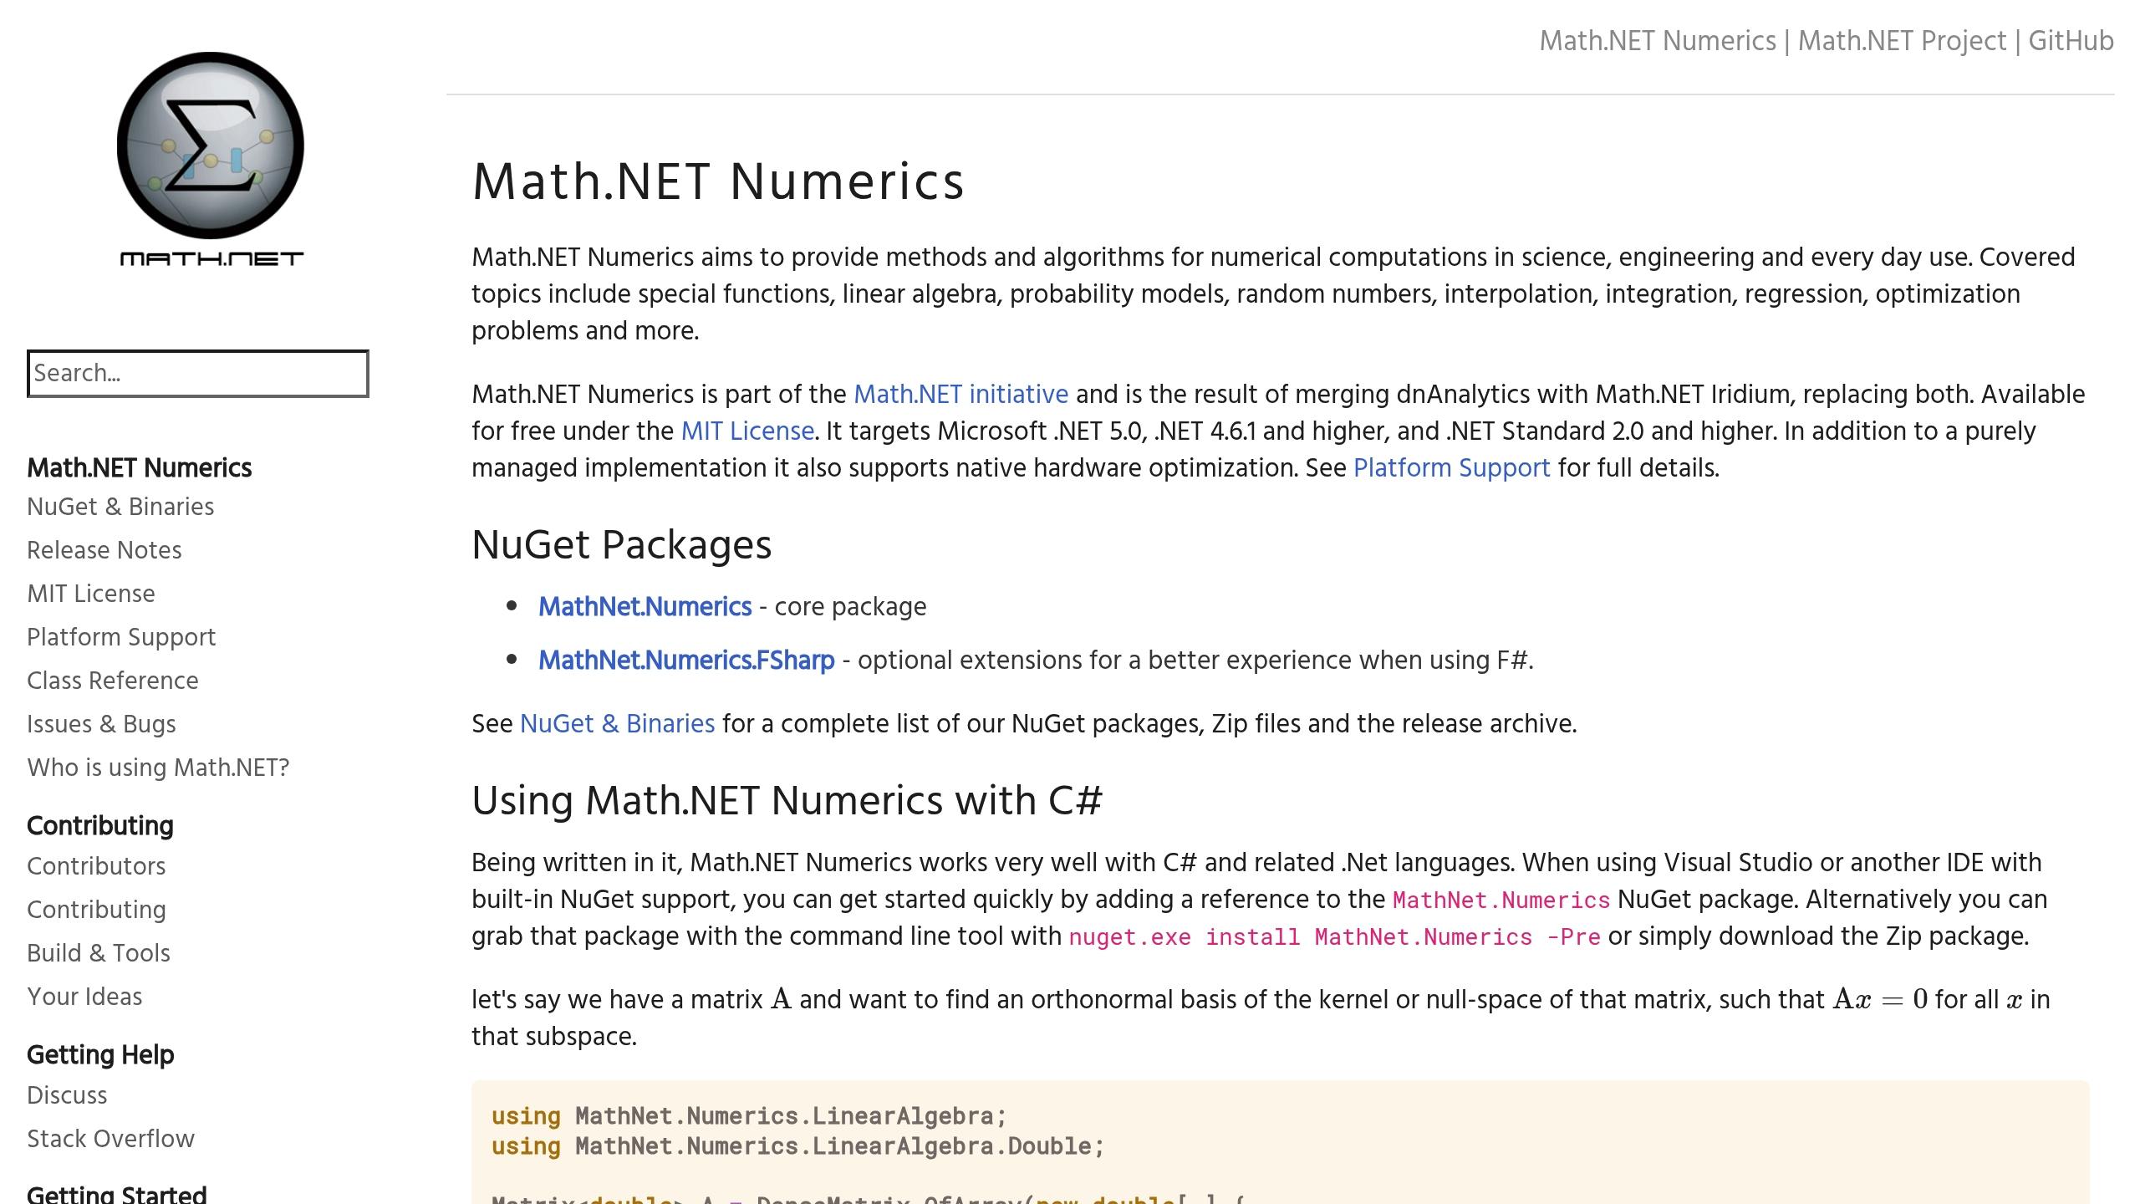Click 'using MathNet.Numerics.LinearAlgebra;' code line
The width and height of the screenshot is (2140, 1204).
coord(749,1116)
